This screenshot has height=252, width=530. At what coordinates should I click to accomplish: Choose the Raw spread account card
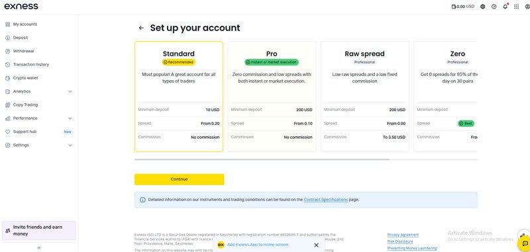coord(365,97)
